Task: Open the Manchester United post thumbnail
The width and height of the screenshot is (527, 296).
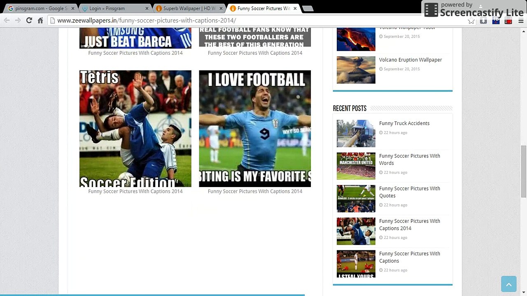Action: [x=356, y=166]
